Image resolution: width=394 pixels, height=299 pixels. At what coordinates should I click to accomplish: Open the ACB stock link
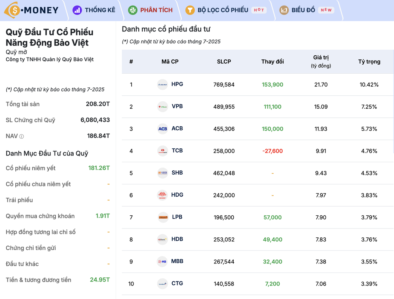(177, 129)
